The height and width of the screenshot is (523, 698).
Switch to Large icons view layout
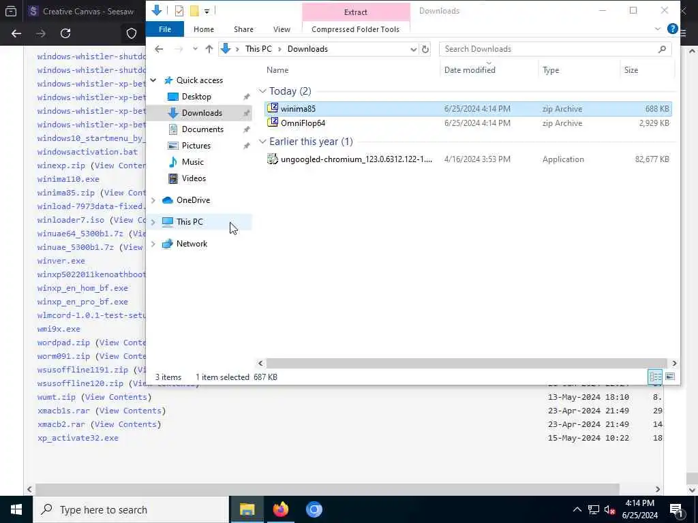pyautogui.click(x=670, y=377)
